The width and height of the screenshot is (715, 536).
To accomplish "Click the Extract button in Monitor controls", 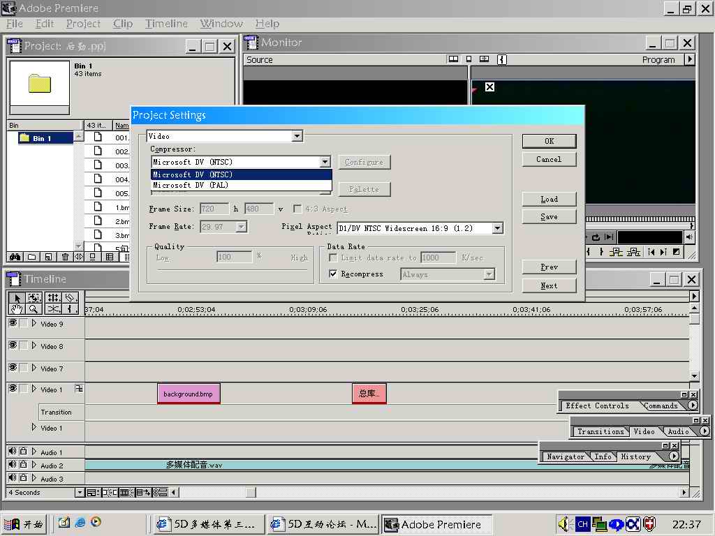I will click(633, 251).
